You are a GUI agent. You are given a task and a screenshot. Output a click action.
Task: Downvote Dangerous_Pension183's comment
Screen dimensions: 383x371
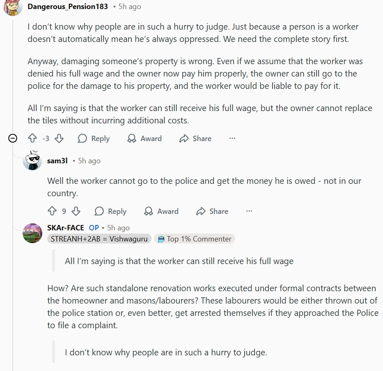[59, 139]
